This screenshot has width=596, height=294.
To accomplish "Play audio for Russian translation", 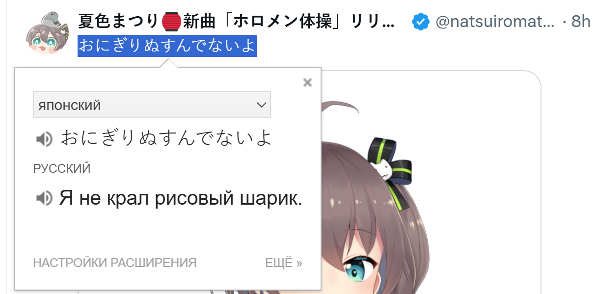I will click(44, 198).
